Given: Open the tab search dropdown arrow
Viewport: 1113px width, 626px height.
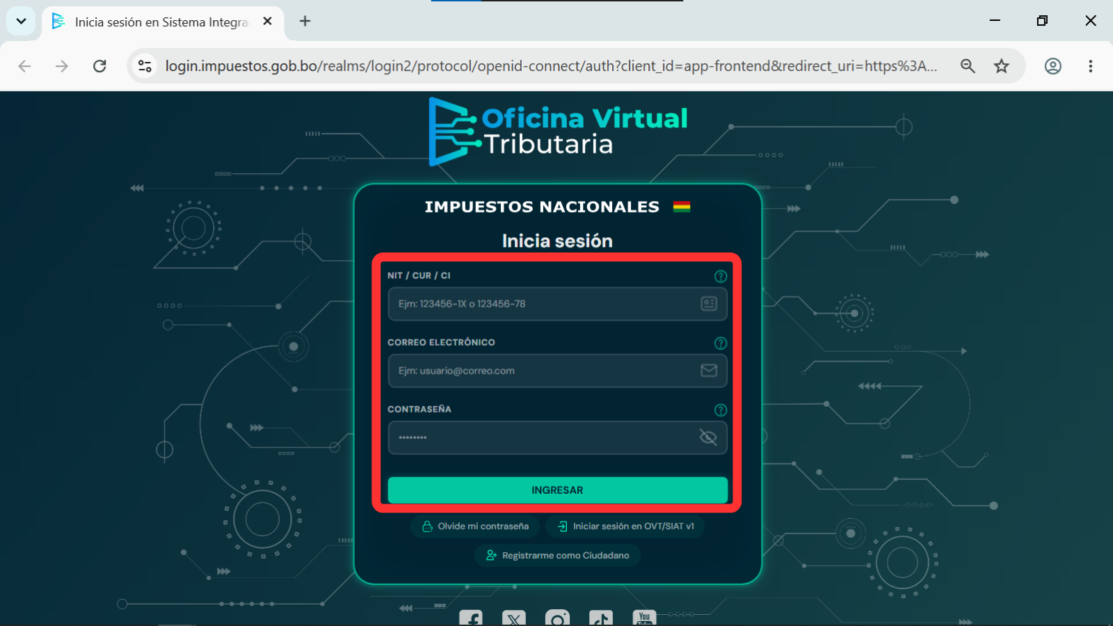Looking at the screenshot, I should (x=21, y=21).
